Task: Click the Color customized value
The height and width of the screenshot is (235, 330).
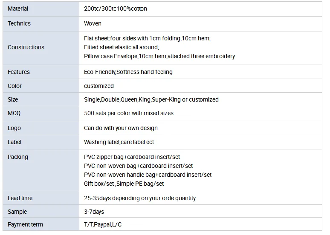Action: coord(99,86)
